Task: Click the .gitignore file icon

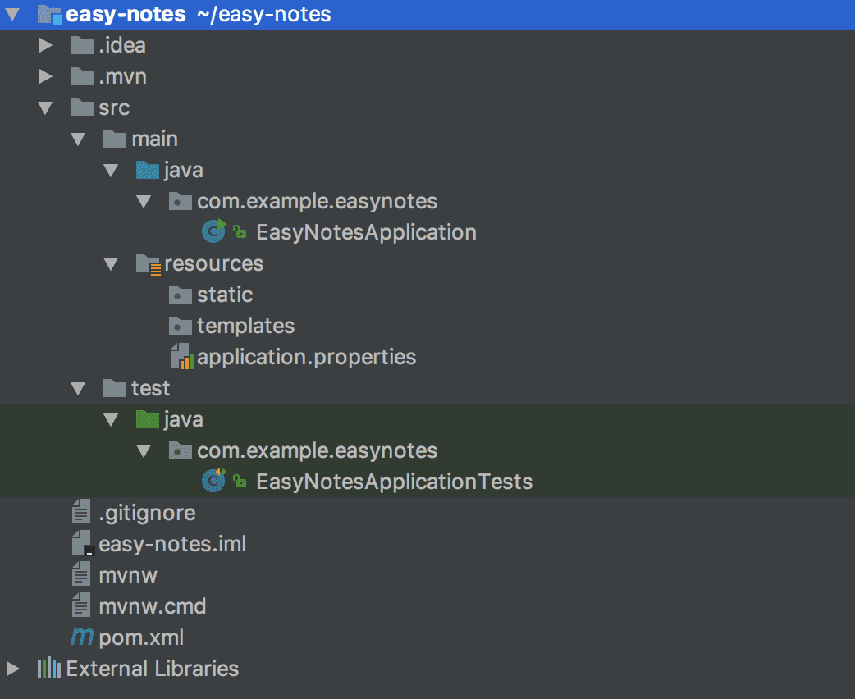Action: pyautogui.click(x=80, y=512)
